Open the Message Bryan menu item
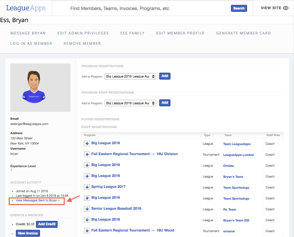This screenshot has height=237, width=294. (x=28, y=33)
